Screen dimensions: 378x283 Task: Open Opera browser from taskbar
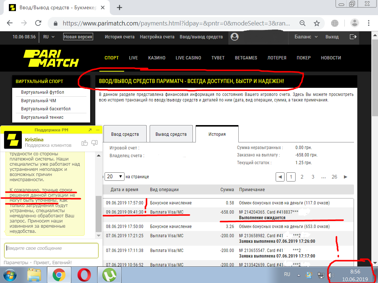pyautogui.click(x=84, y=275)
